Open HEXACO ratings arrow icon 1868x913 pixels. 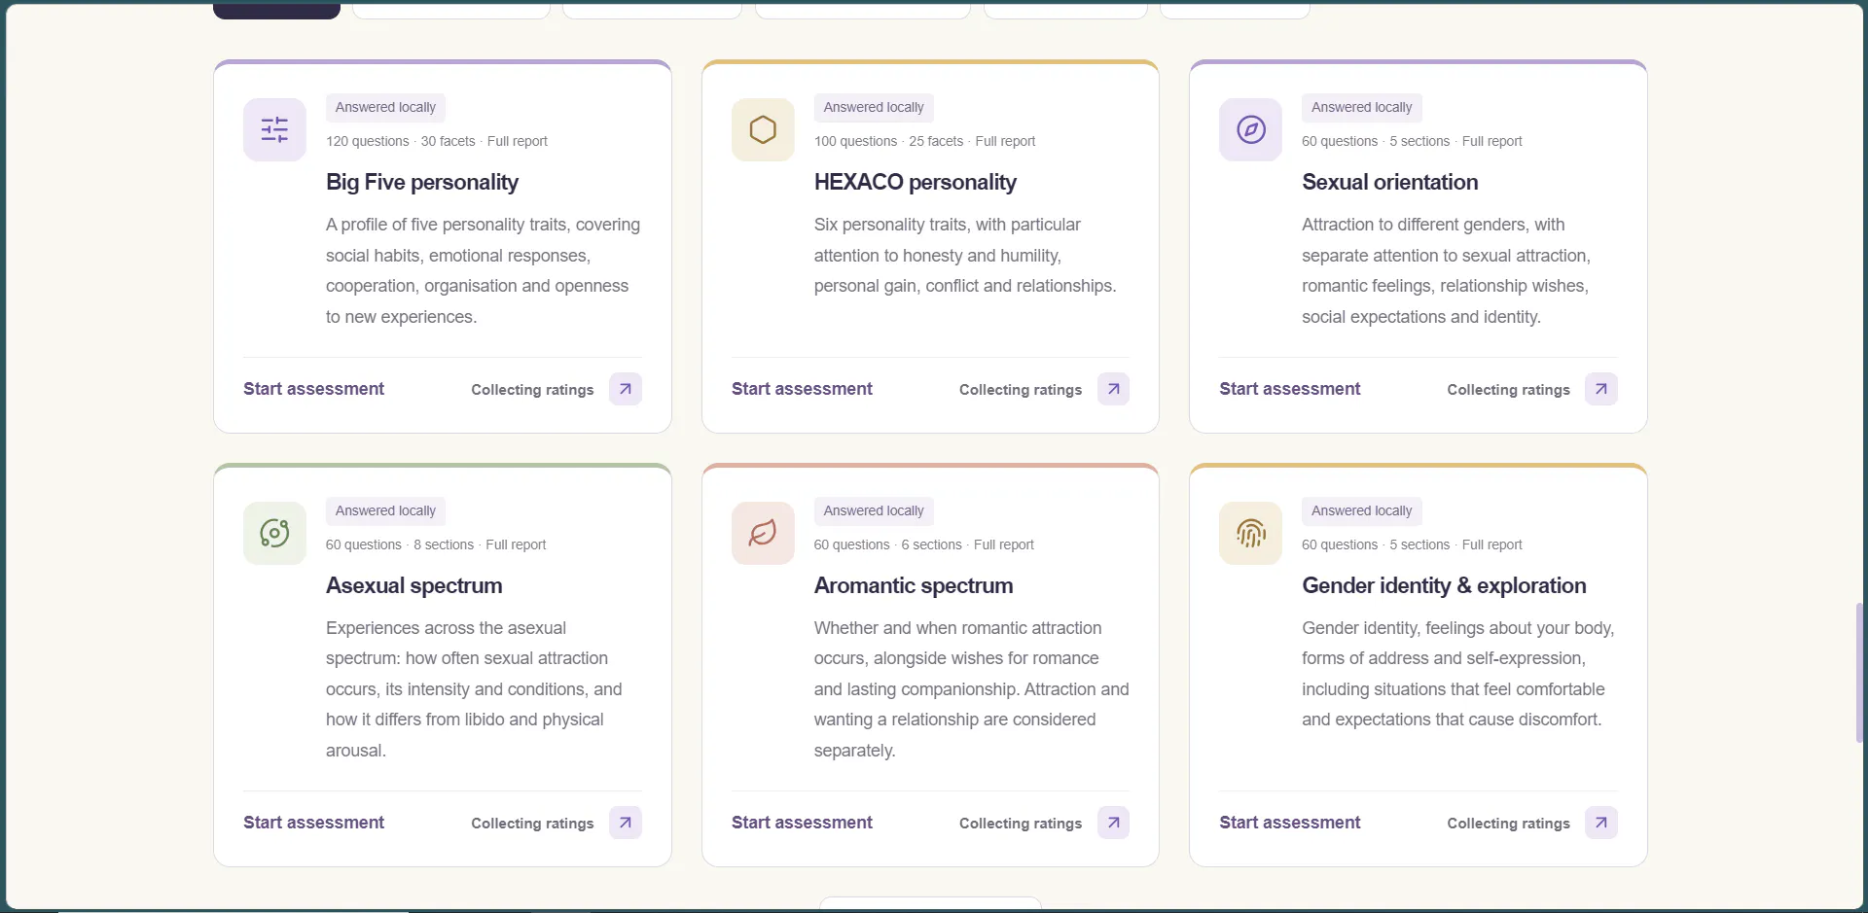coord(1113,389)
